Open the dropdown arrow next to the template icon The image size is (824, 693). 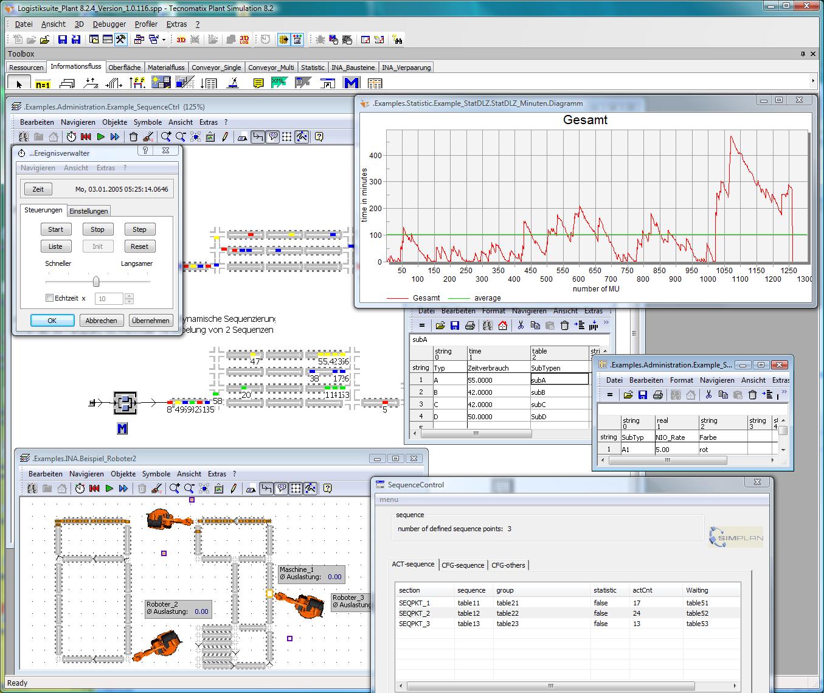163,40
